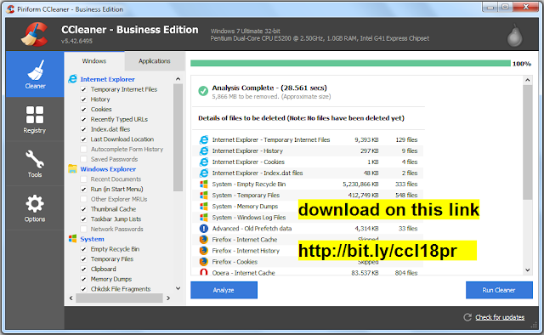This screenshot has width=544, height=335.
Task: Click the Piriform pear icon
Action: pyautogui.click(x=514, y=36)
